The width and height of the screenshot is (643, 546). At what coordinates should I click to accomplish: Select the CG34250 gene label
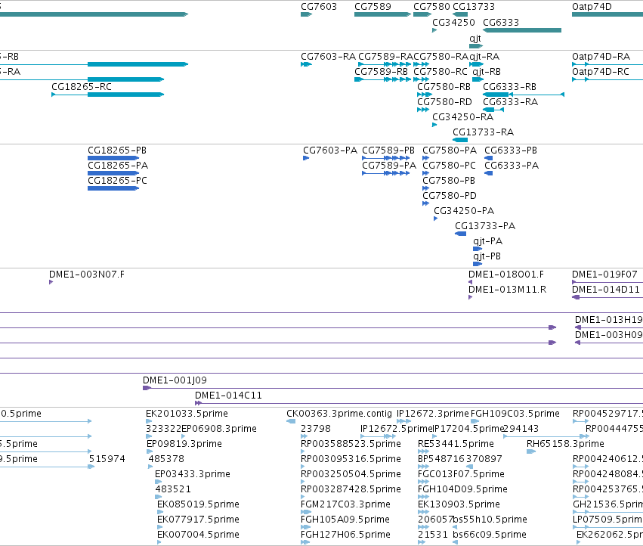[x=453, y=22]
